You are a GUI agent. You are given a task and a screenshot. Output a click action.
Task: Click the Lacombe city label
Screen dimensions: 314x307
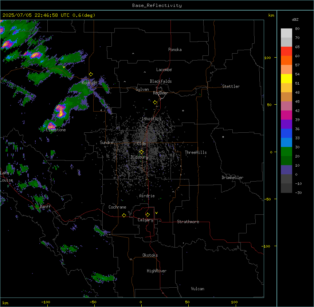point(164,70)
